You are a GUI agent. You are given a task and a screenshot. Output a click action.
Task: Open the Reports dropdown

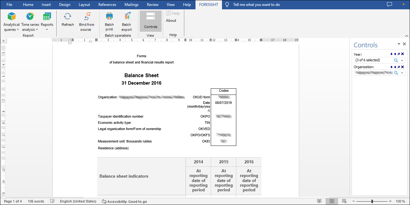click(x=47, y=22)
